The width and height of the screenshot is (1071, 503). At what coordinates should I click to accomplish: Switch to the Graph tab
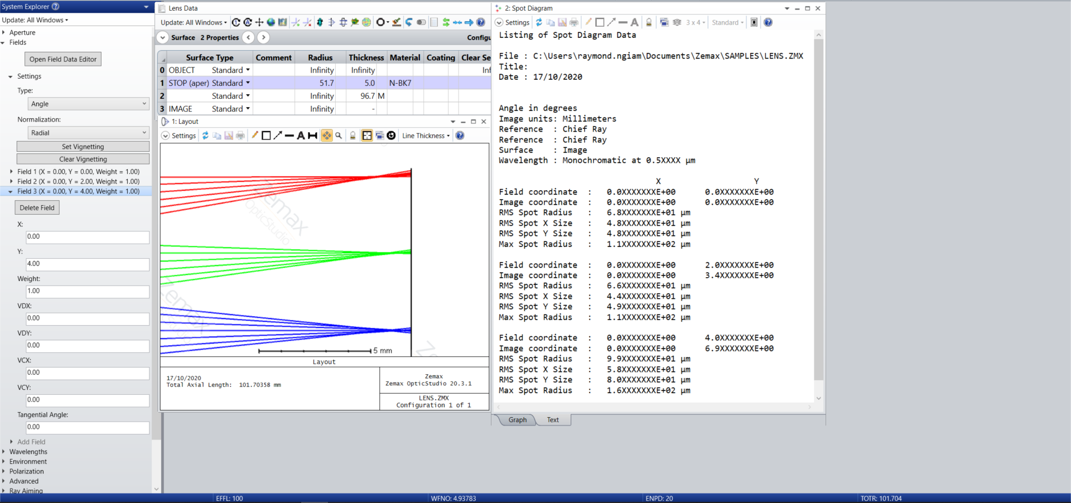[x=517, y=420]
